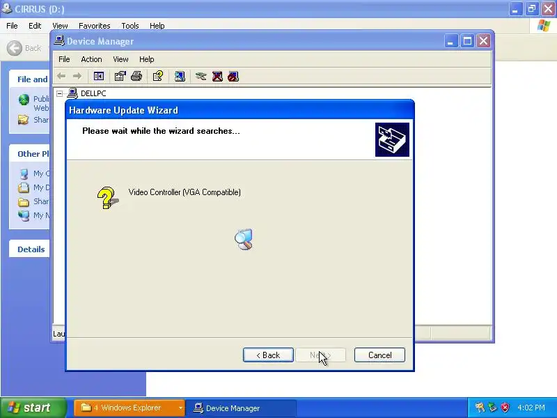Collapse the DELLPC tree node

(x=60, y=93)
